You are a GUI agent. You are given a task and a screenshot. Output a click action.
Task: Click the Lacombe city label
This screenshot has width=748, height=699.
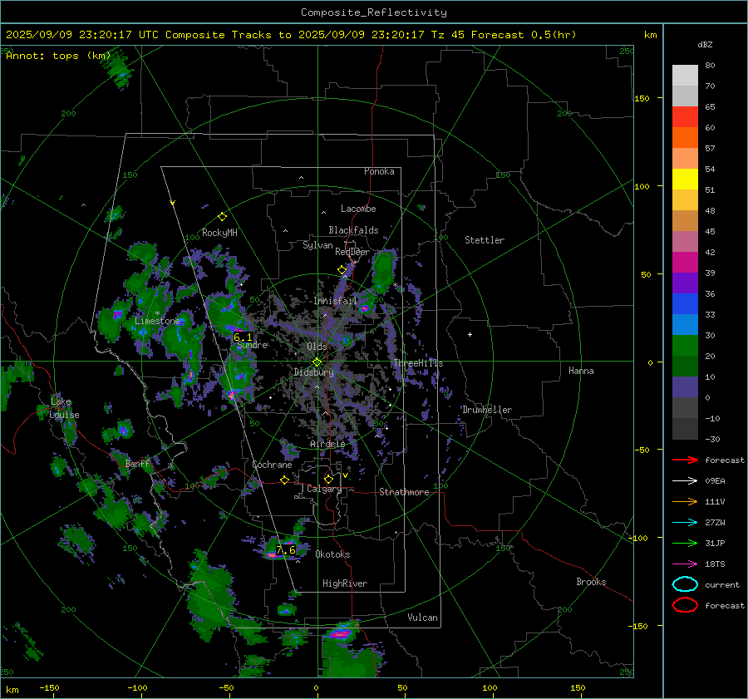tap(358, 209)
